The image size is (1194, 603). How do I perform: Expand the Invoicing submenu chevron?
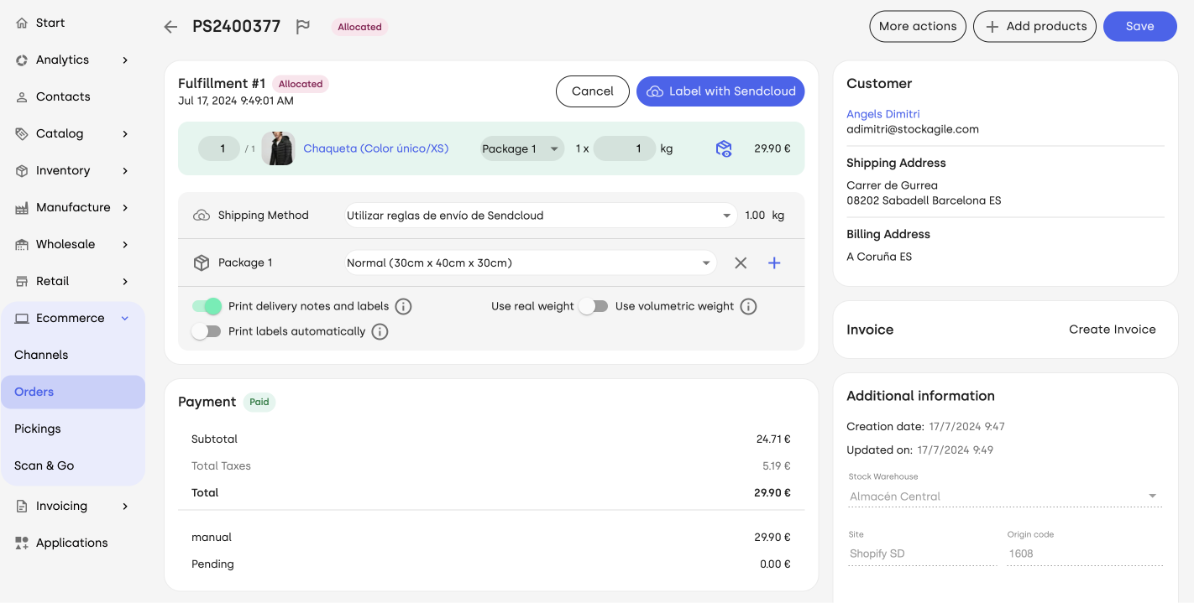(125, 506)
